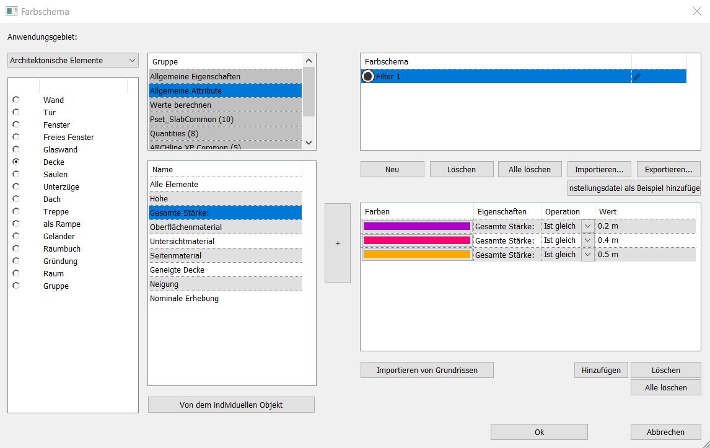
Task: Click the Gruppe list scroll-up arrow
Action: tap(309, 61)
